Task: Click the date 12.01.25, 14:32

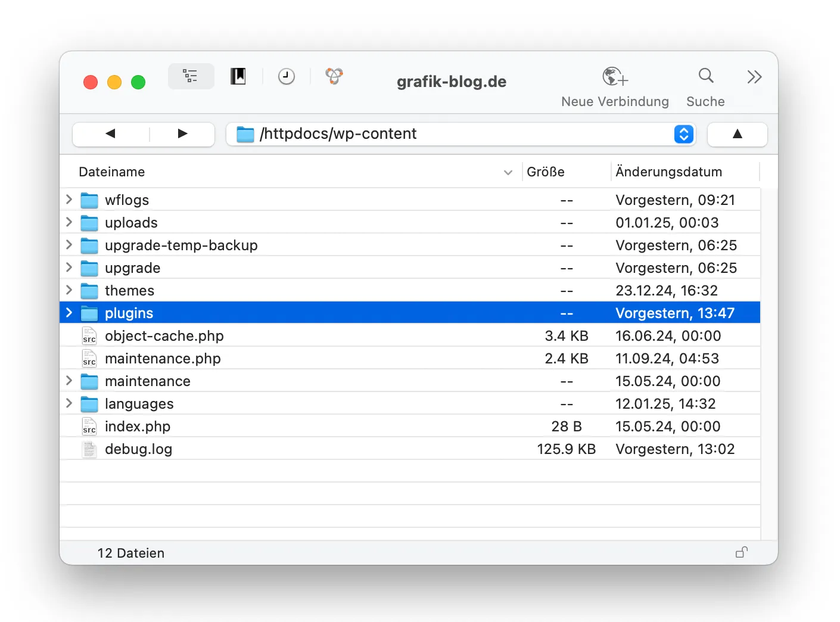Action: (665, 404)
